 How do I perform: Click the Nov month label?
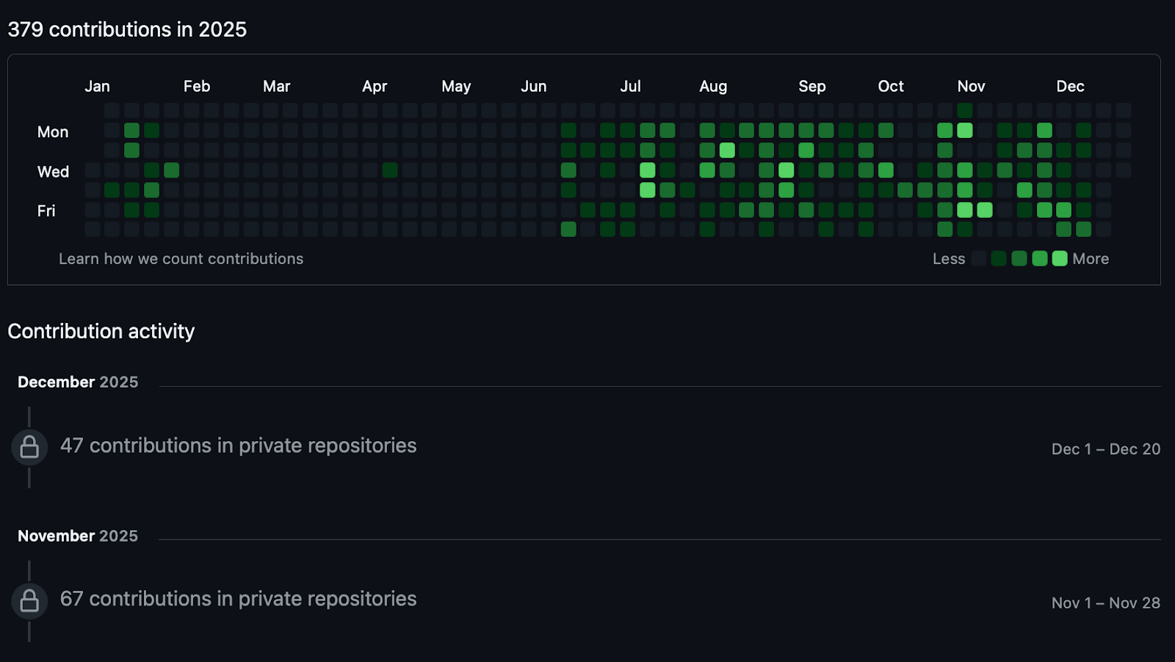pos(971,87)
